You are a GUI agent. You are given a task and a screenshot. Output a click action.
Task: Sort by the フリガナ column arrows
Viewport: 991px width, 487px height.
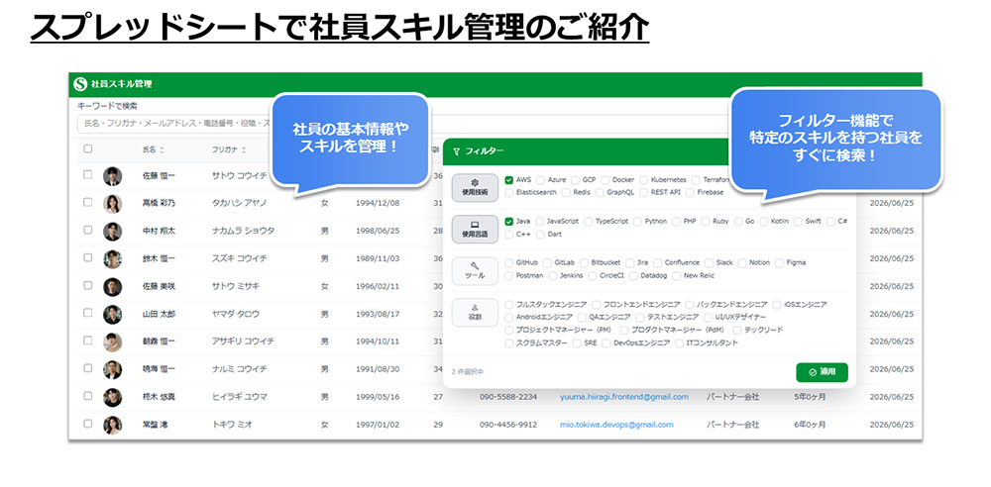point(244,149)
